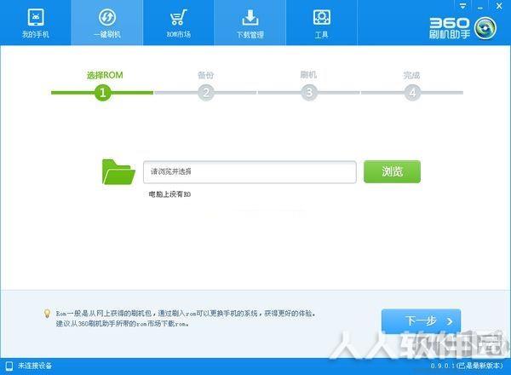Select step 1 选择ROM circle
Image resolution: width=511 pixels, height=375 pixels.
[x=103, y=93]
